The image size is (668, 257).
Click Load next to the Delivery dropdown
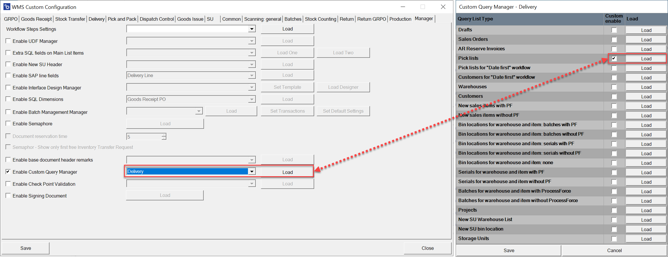(287, 172)
